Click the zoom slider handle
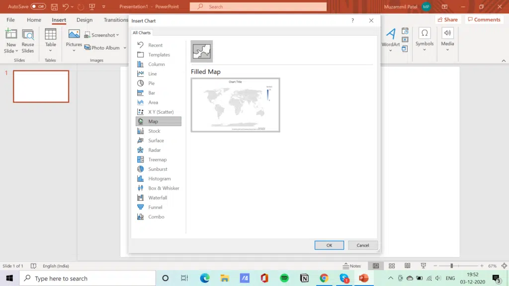Viewport: 509px width, 286px height. click(x=451, y=266)
